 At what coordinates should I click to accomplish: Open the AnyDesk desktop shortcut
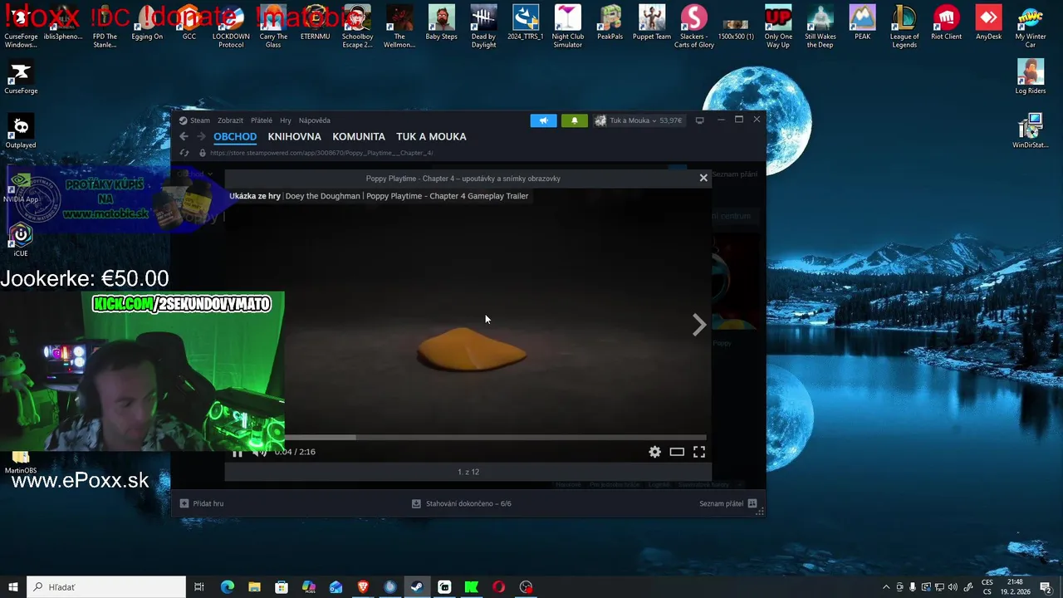click(x=988, y=24)
